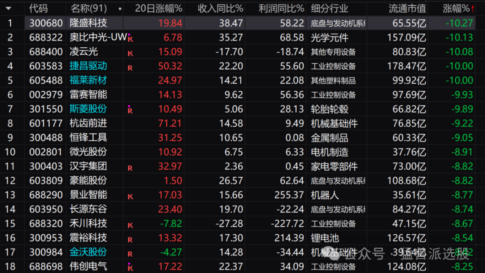Select stock name 奥比中光-UW
The image size is (485, 273).
[98, 37]
